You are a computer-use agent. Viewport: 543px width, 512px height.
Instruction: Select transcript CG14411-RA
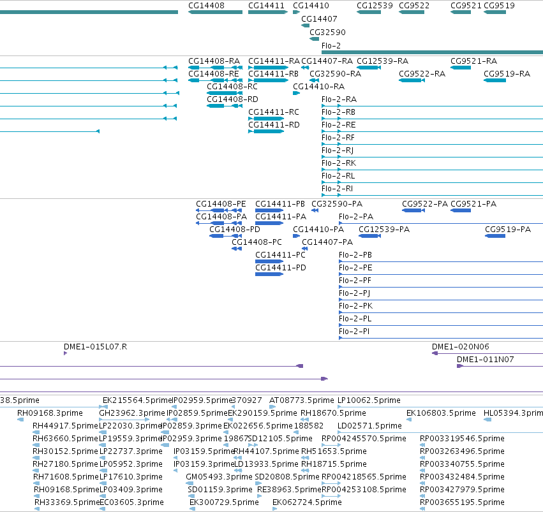pos(274,61)
